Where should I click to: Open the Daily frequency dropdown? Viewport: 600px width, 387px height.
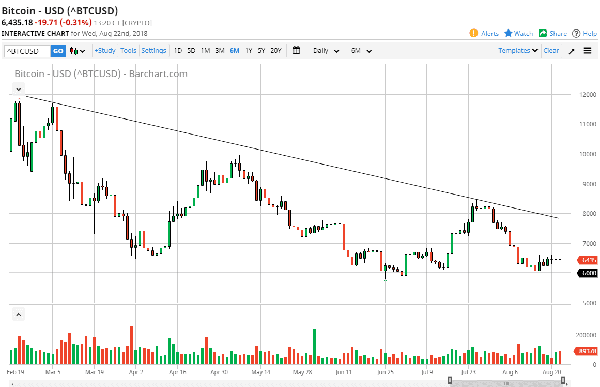pos(325,51)
